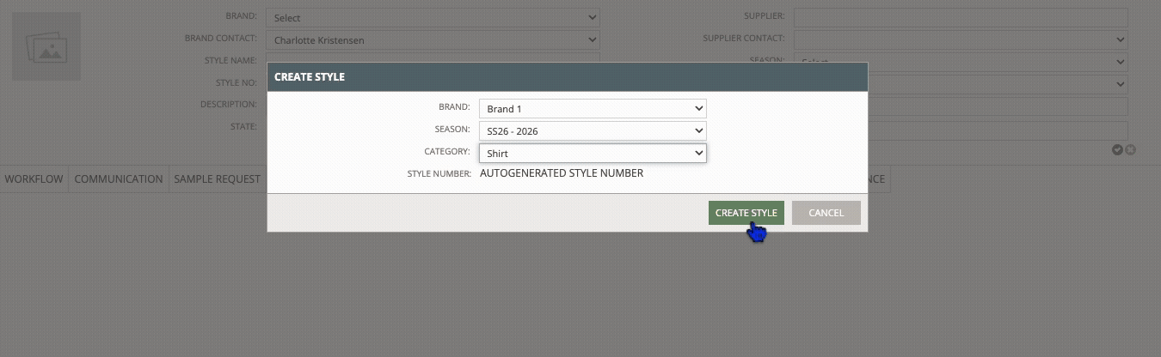The height and width of the screenshot is (357, 1161).
Task: Open the Brand Contact dropdown with Charlotte Kristensen
Action: [x=433, y=39]
